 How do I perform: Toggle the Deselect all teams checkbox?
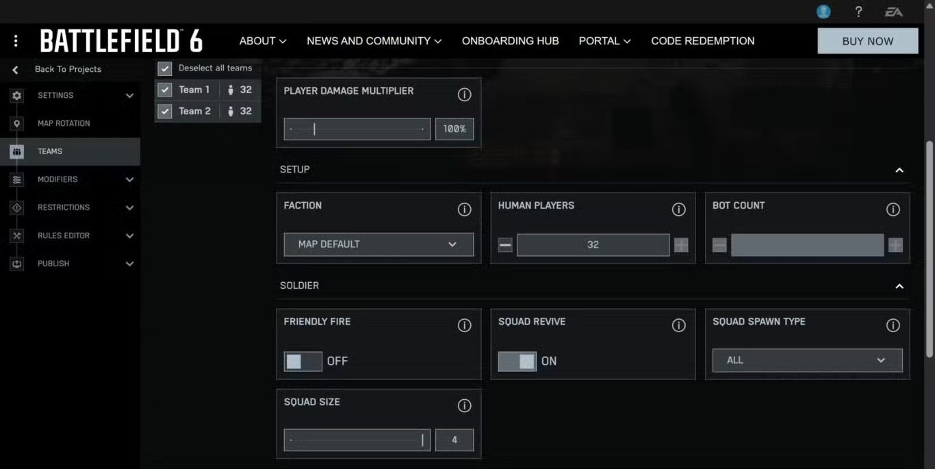165,68
